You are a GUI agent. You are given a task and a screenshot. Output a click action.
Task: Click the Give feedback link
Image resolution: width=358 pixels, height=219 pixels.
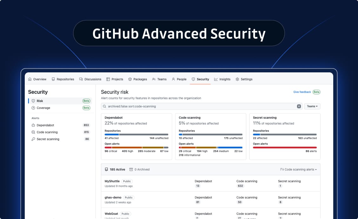point(302,92)
